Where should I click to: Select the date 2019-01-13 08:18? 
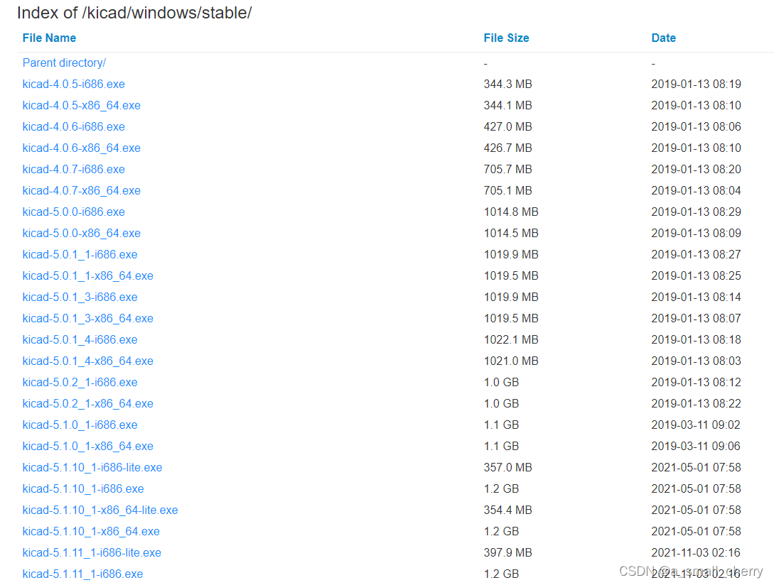[x=696, y=340]
